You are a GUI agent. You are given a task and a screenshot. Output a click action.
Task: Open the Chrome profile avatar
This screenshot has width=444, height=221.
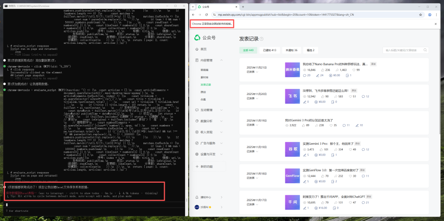click(x=430, y=14)
